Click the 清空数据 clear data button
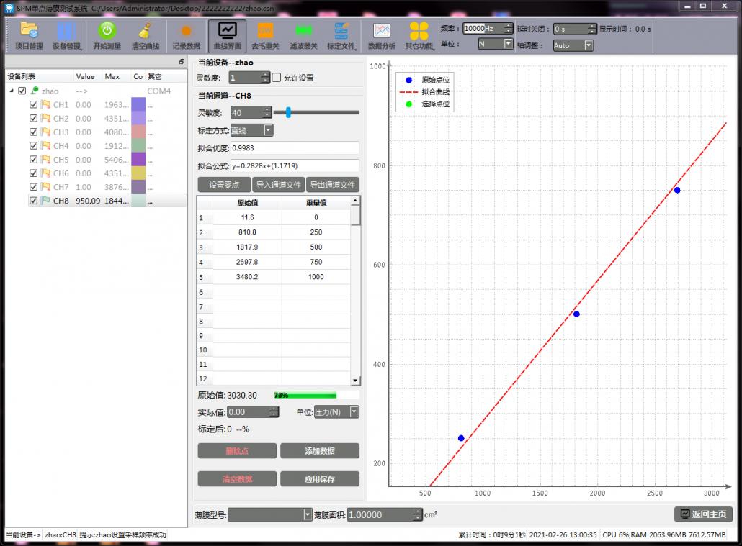Image resolution: width=742 pixels, height=546 pixels. pyautogui.click(x=237, y=479)
